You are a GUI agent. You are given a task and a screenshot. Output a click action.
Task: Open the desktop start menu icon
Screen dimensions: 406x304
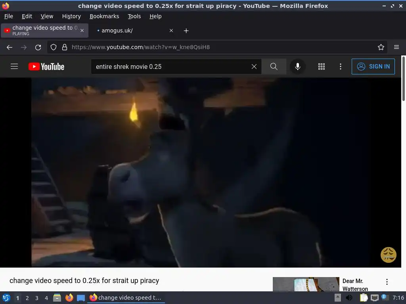[x=6, y=298]
